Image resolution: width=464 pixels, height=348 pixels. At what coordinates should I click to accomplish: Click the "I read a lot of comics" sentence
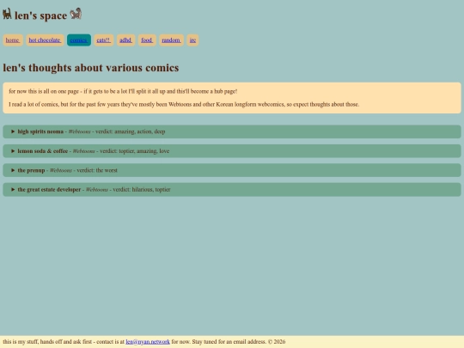[x=184, y=104]
